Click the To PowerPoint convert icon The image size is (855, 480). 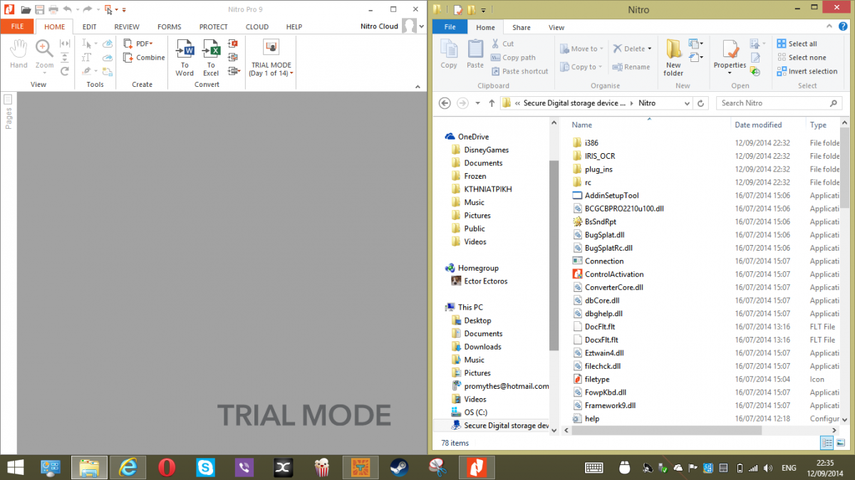pyautogui.click(x=233, y=44)
